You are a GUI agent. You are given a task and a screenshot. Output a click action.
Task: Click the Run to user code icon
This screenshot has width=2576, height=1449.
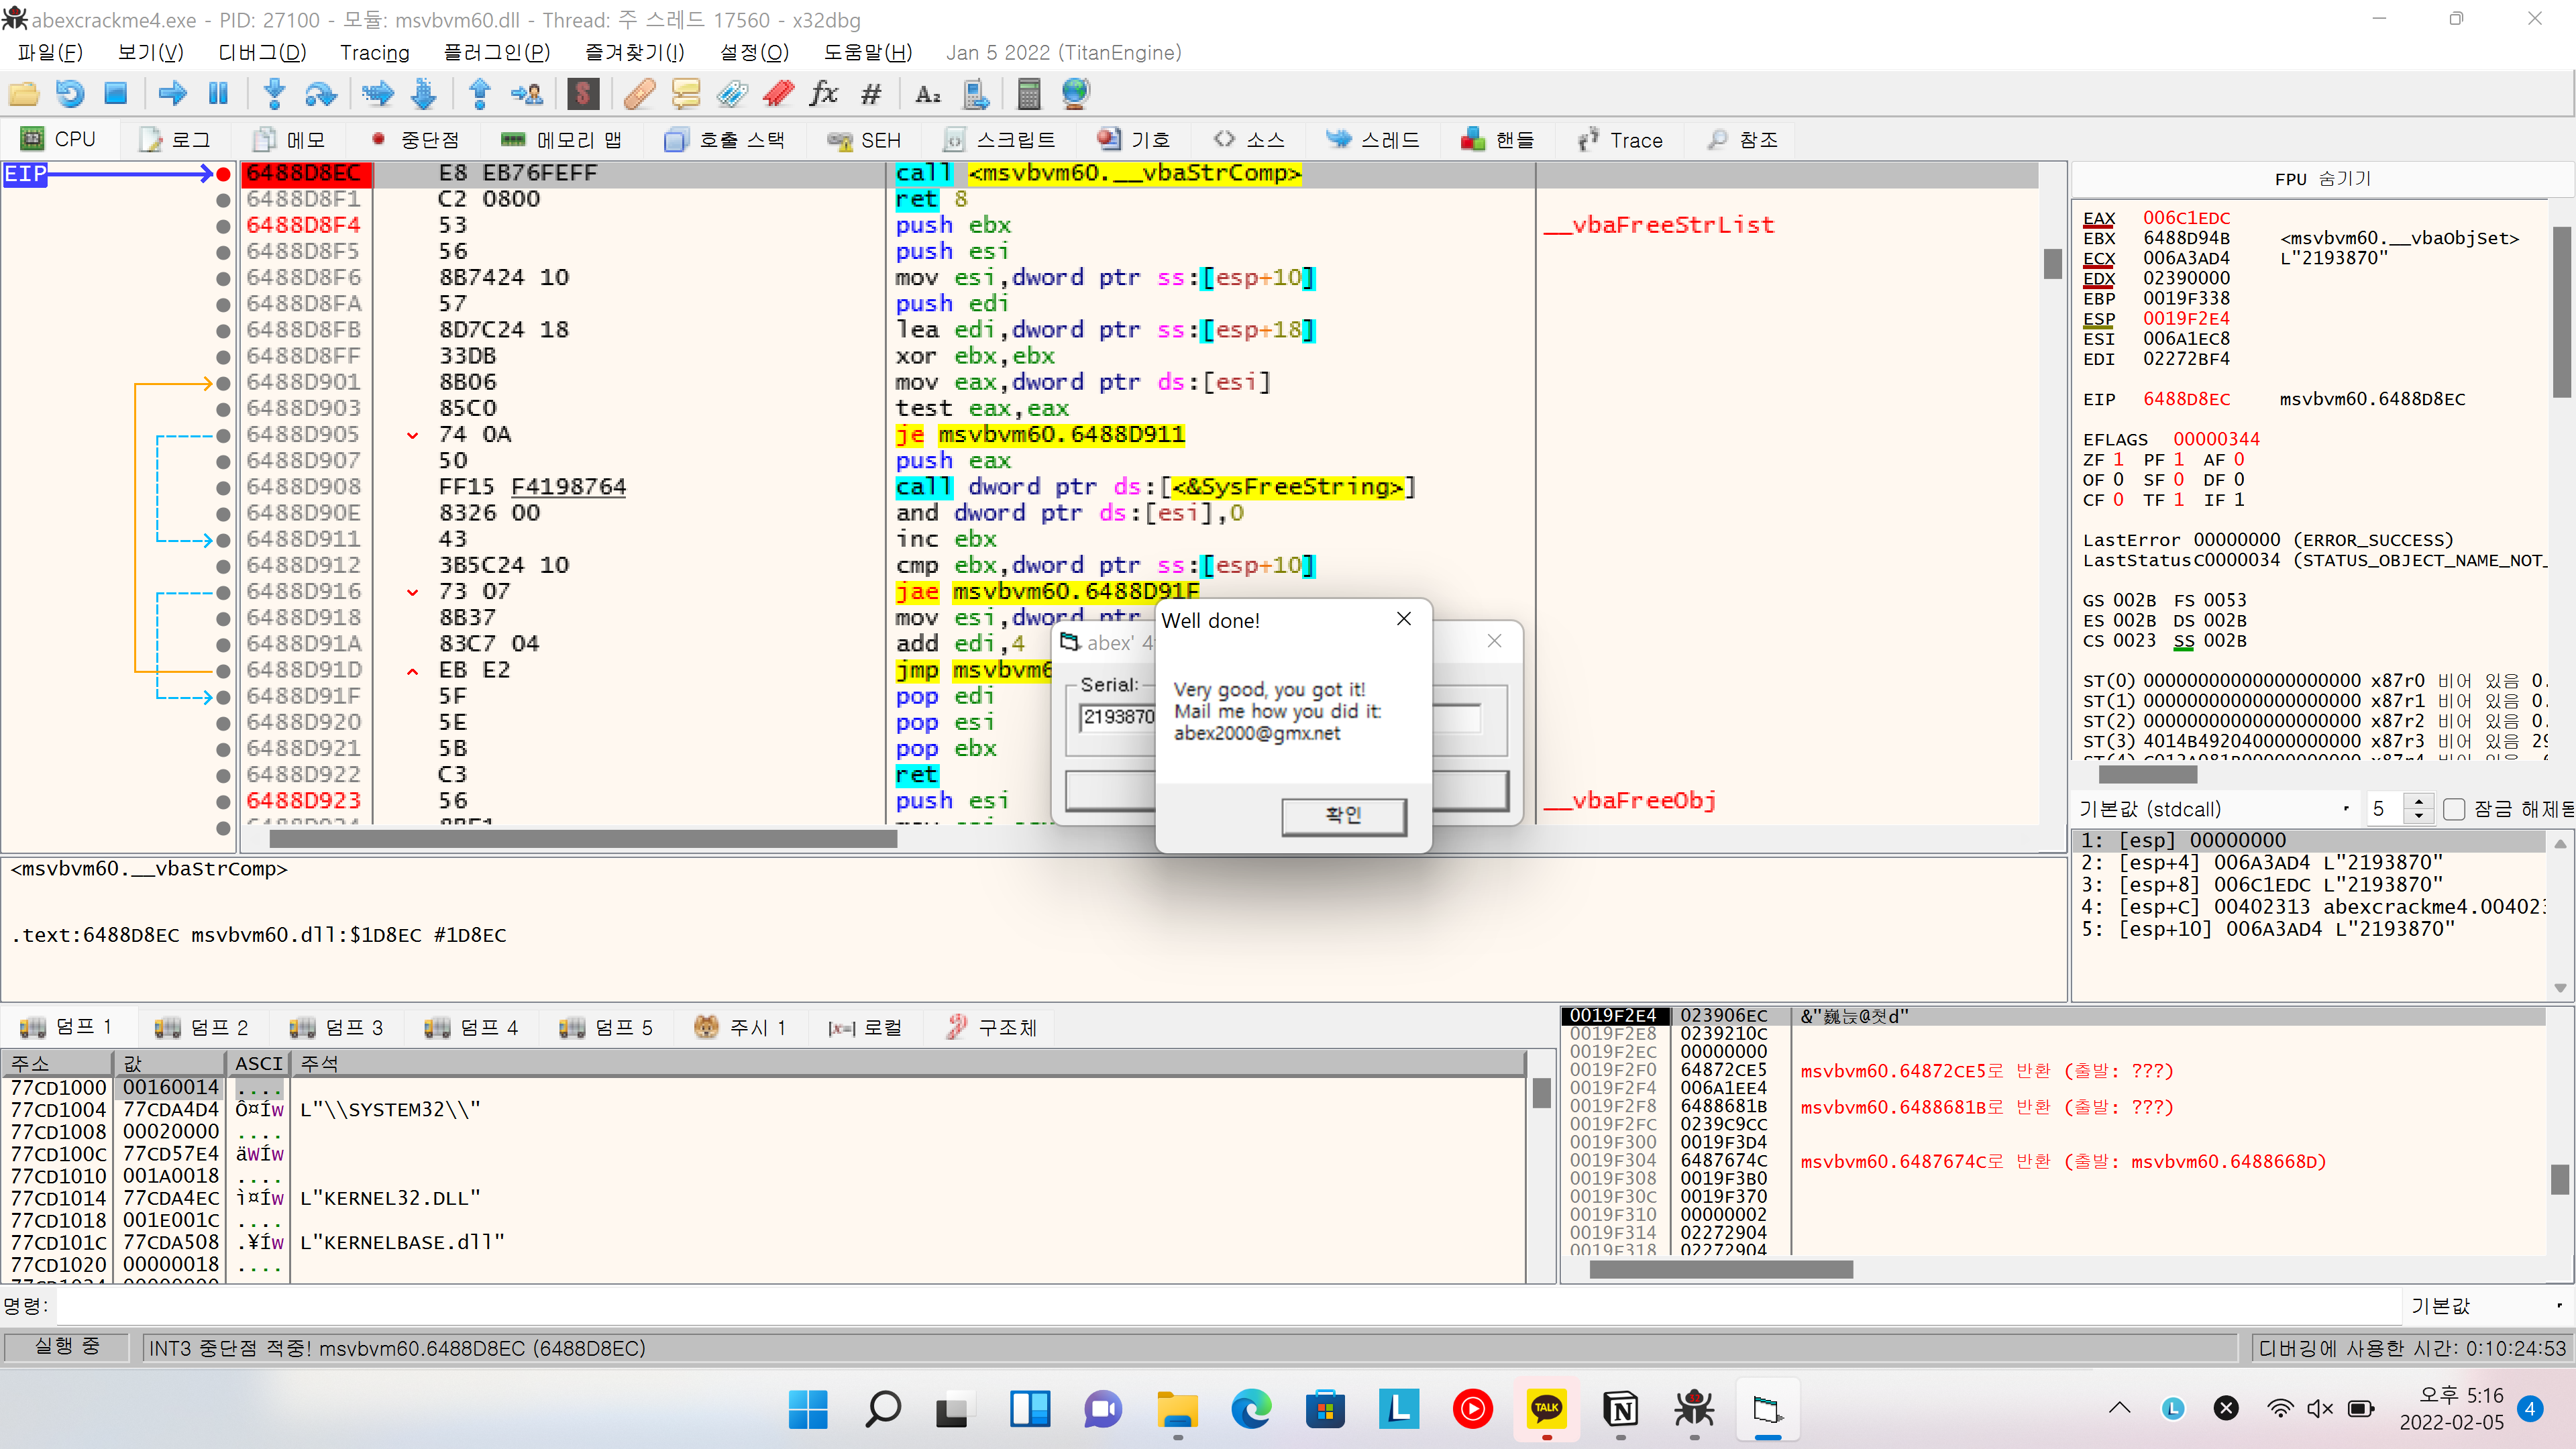tap(527, 94)
